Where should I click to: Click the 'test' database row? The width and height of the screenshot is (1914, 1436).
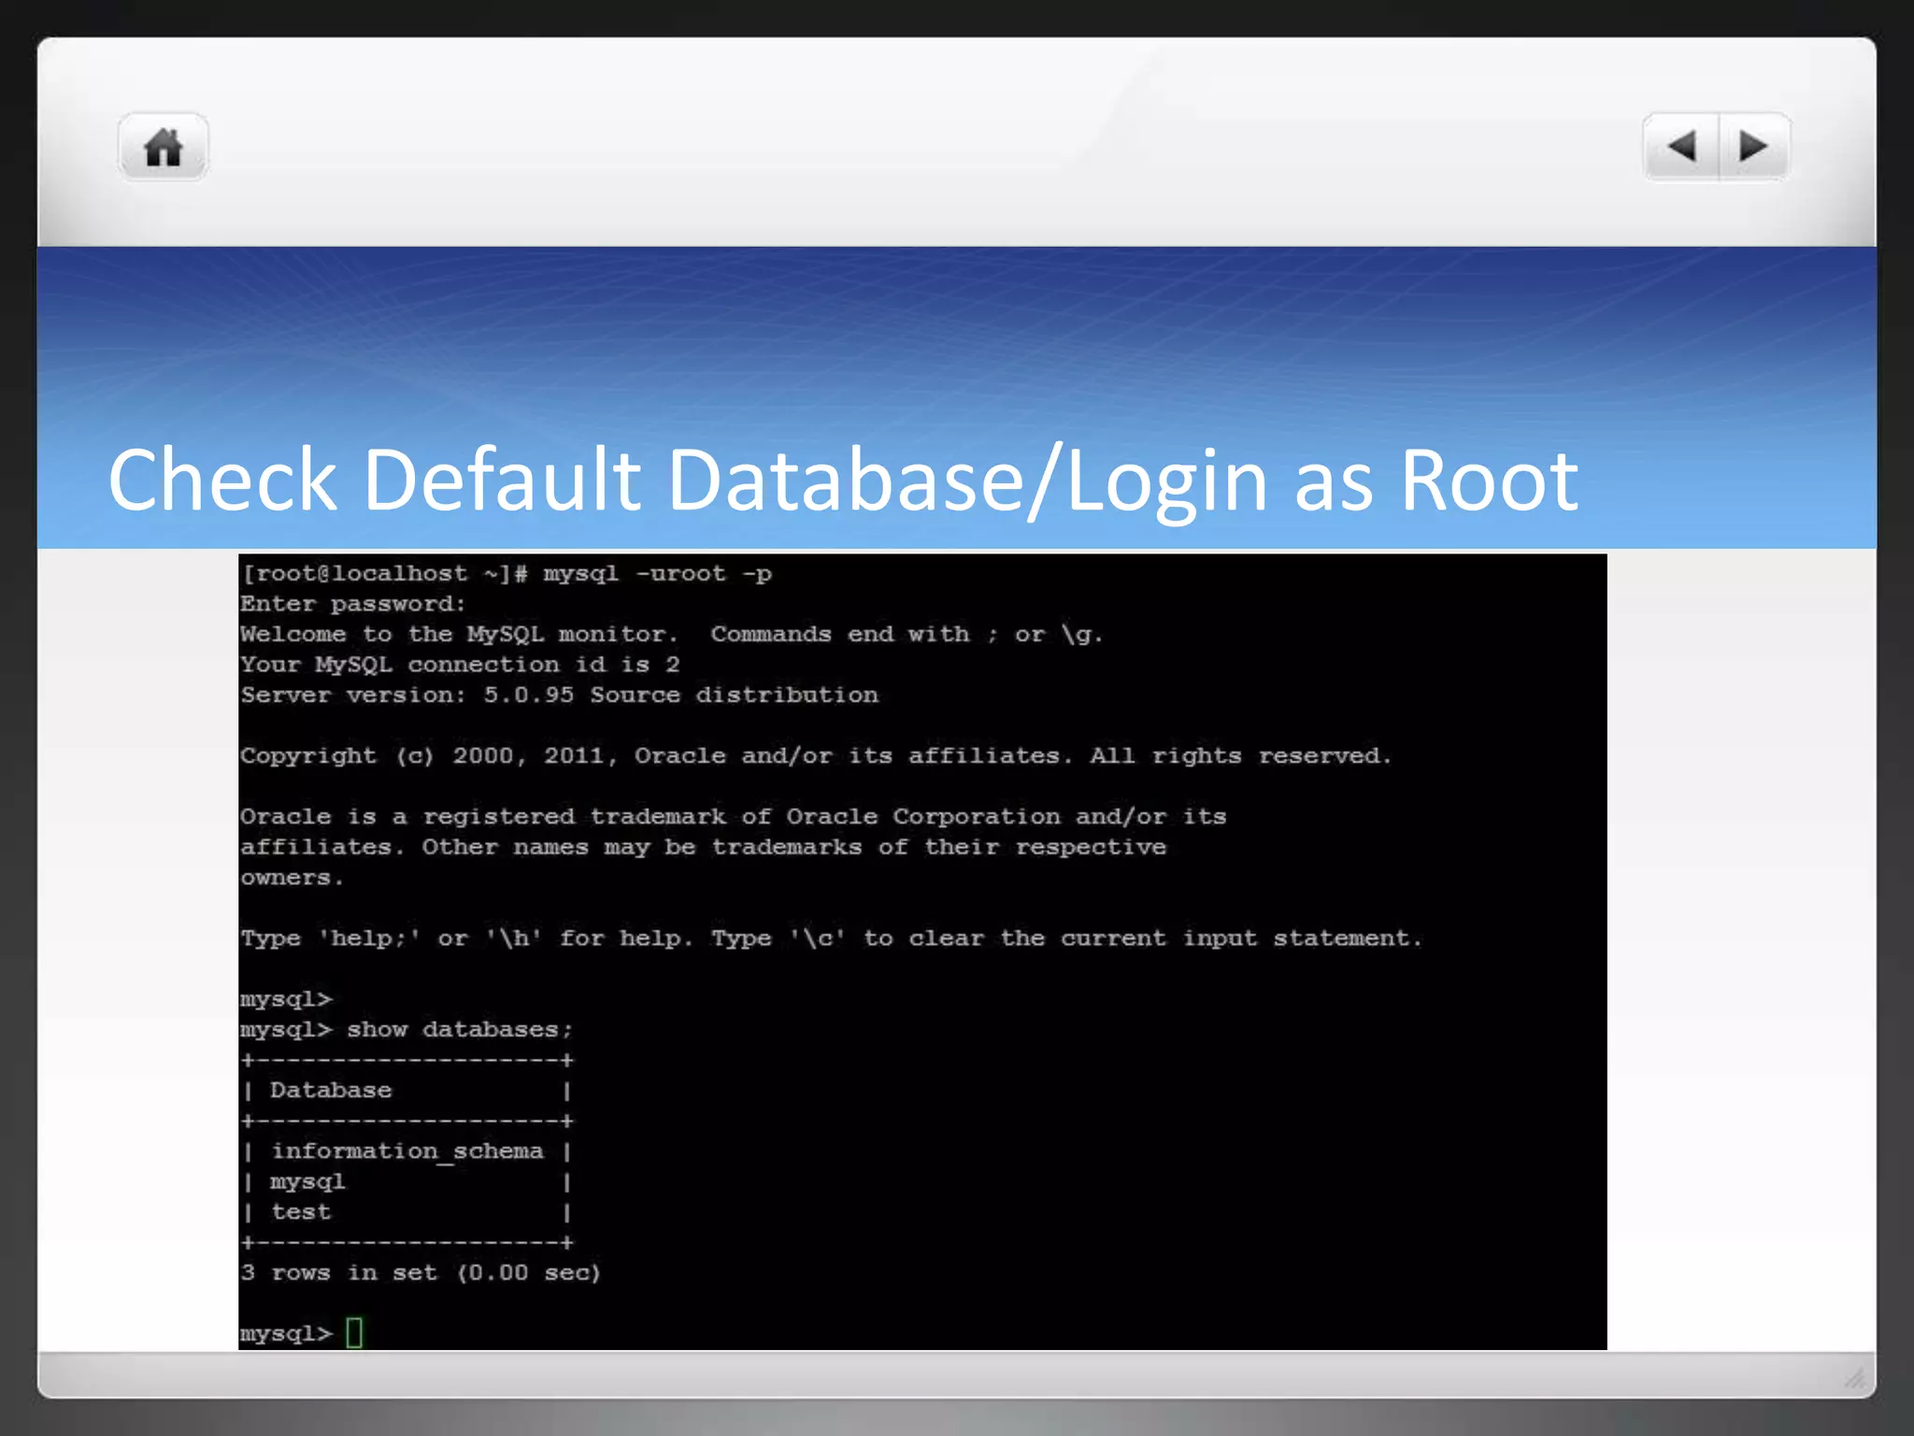click(407, 1212)
